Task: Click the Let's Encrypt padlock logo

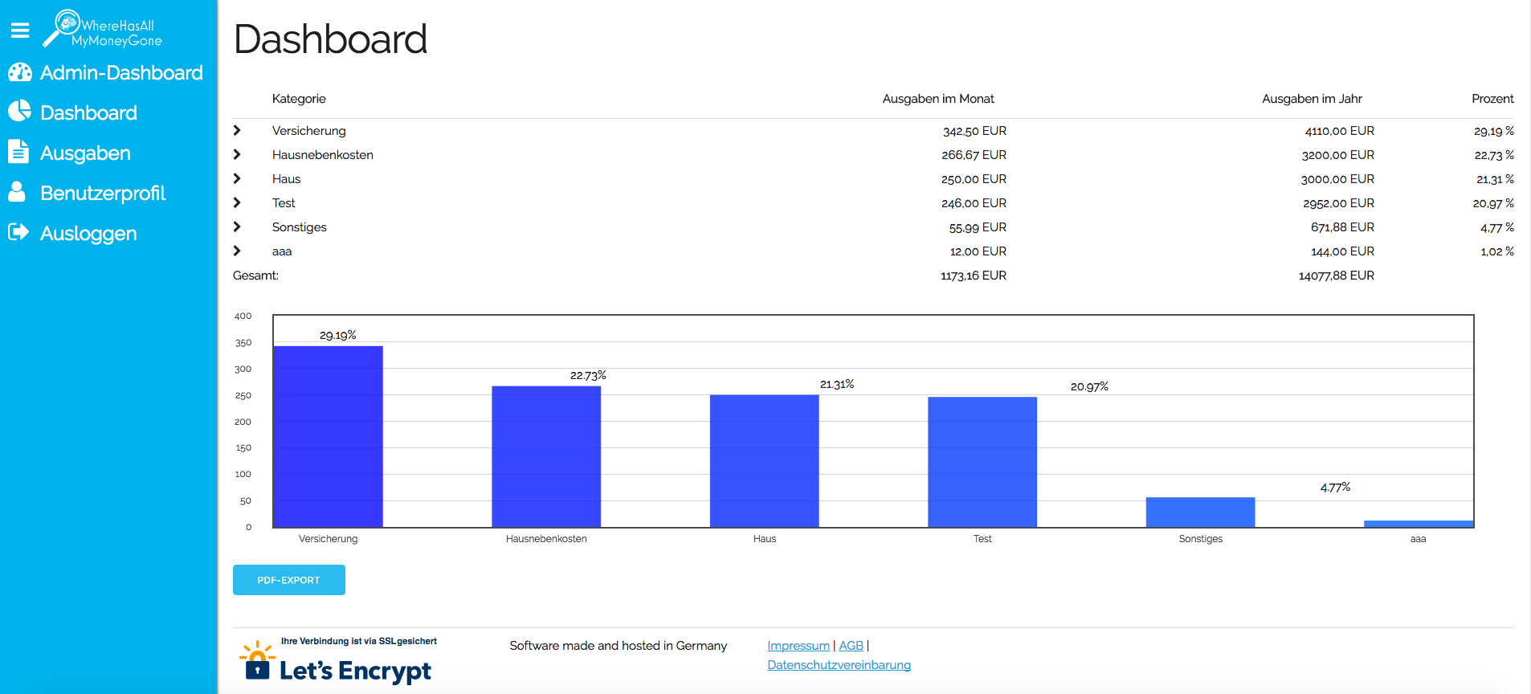Action: (x=257, y=661)
